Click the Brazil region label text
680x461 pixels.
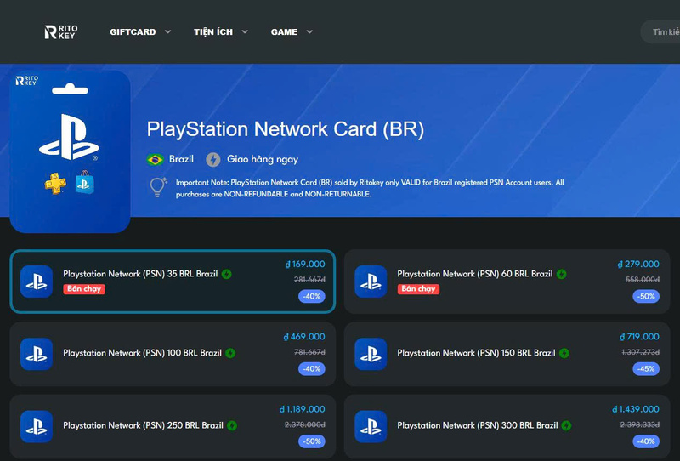tap(181, 159)
